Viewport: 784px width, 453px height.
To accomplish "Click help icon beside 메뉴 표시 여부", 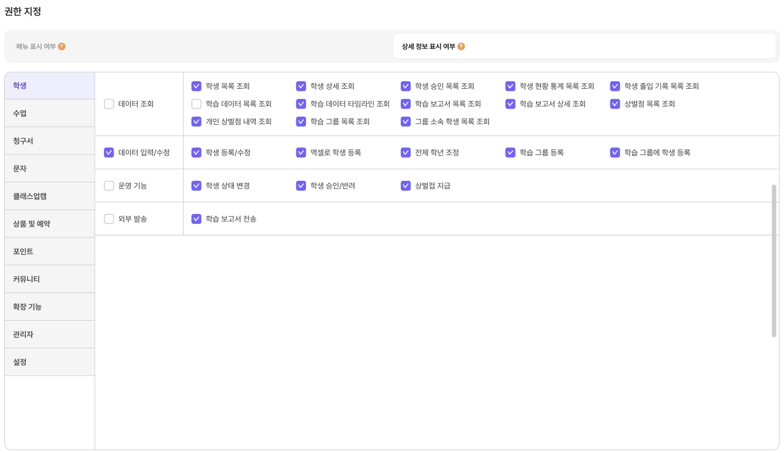I will coord(62,47).
